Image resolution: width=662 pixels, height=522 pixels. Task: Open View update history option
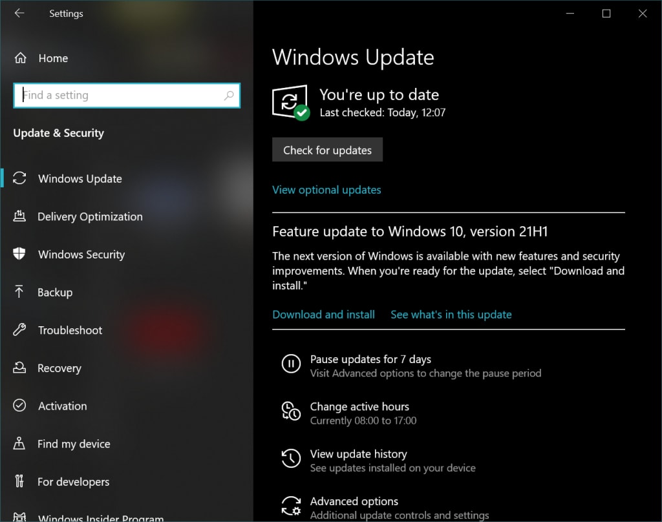(358, 454)
